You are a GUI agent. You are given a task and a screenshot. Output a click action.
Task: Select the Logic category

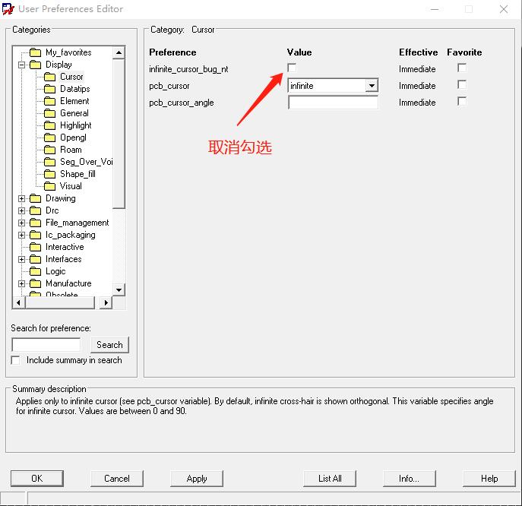pos(55,271)
